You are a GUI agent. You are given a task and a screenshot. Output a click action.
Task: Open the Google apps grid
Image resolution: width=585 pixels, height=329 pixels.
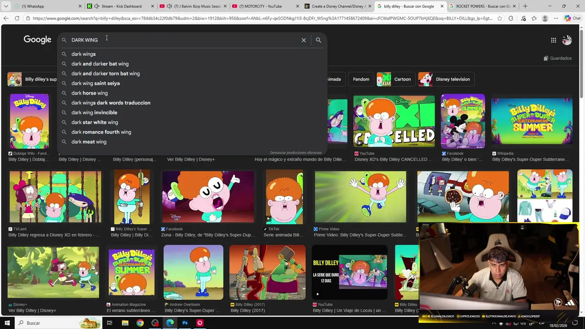pyautogui.click(x=553, y=40)
